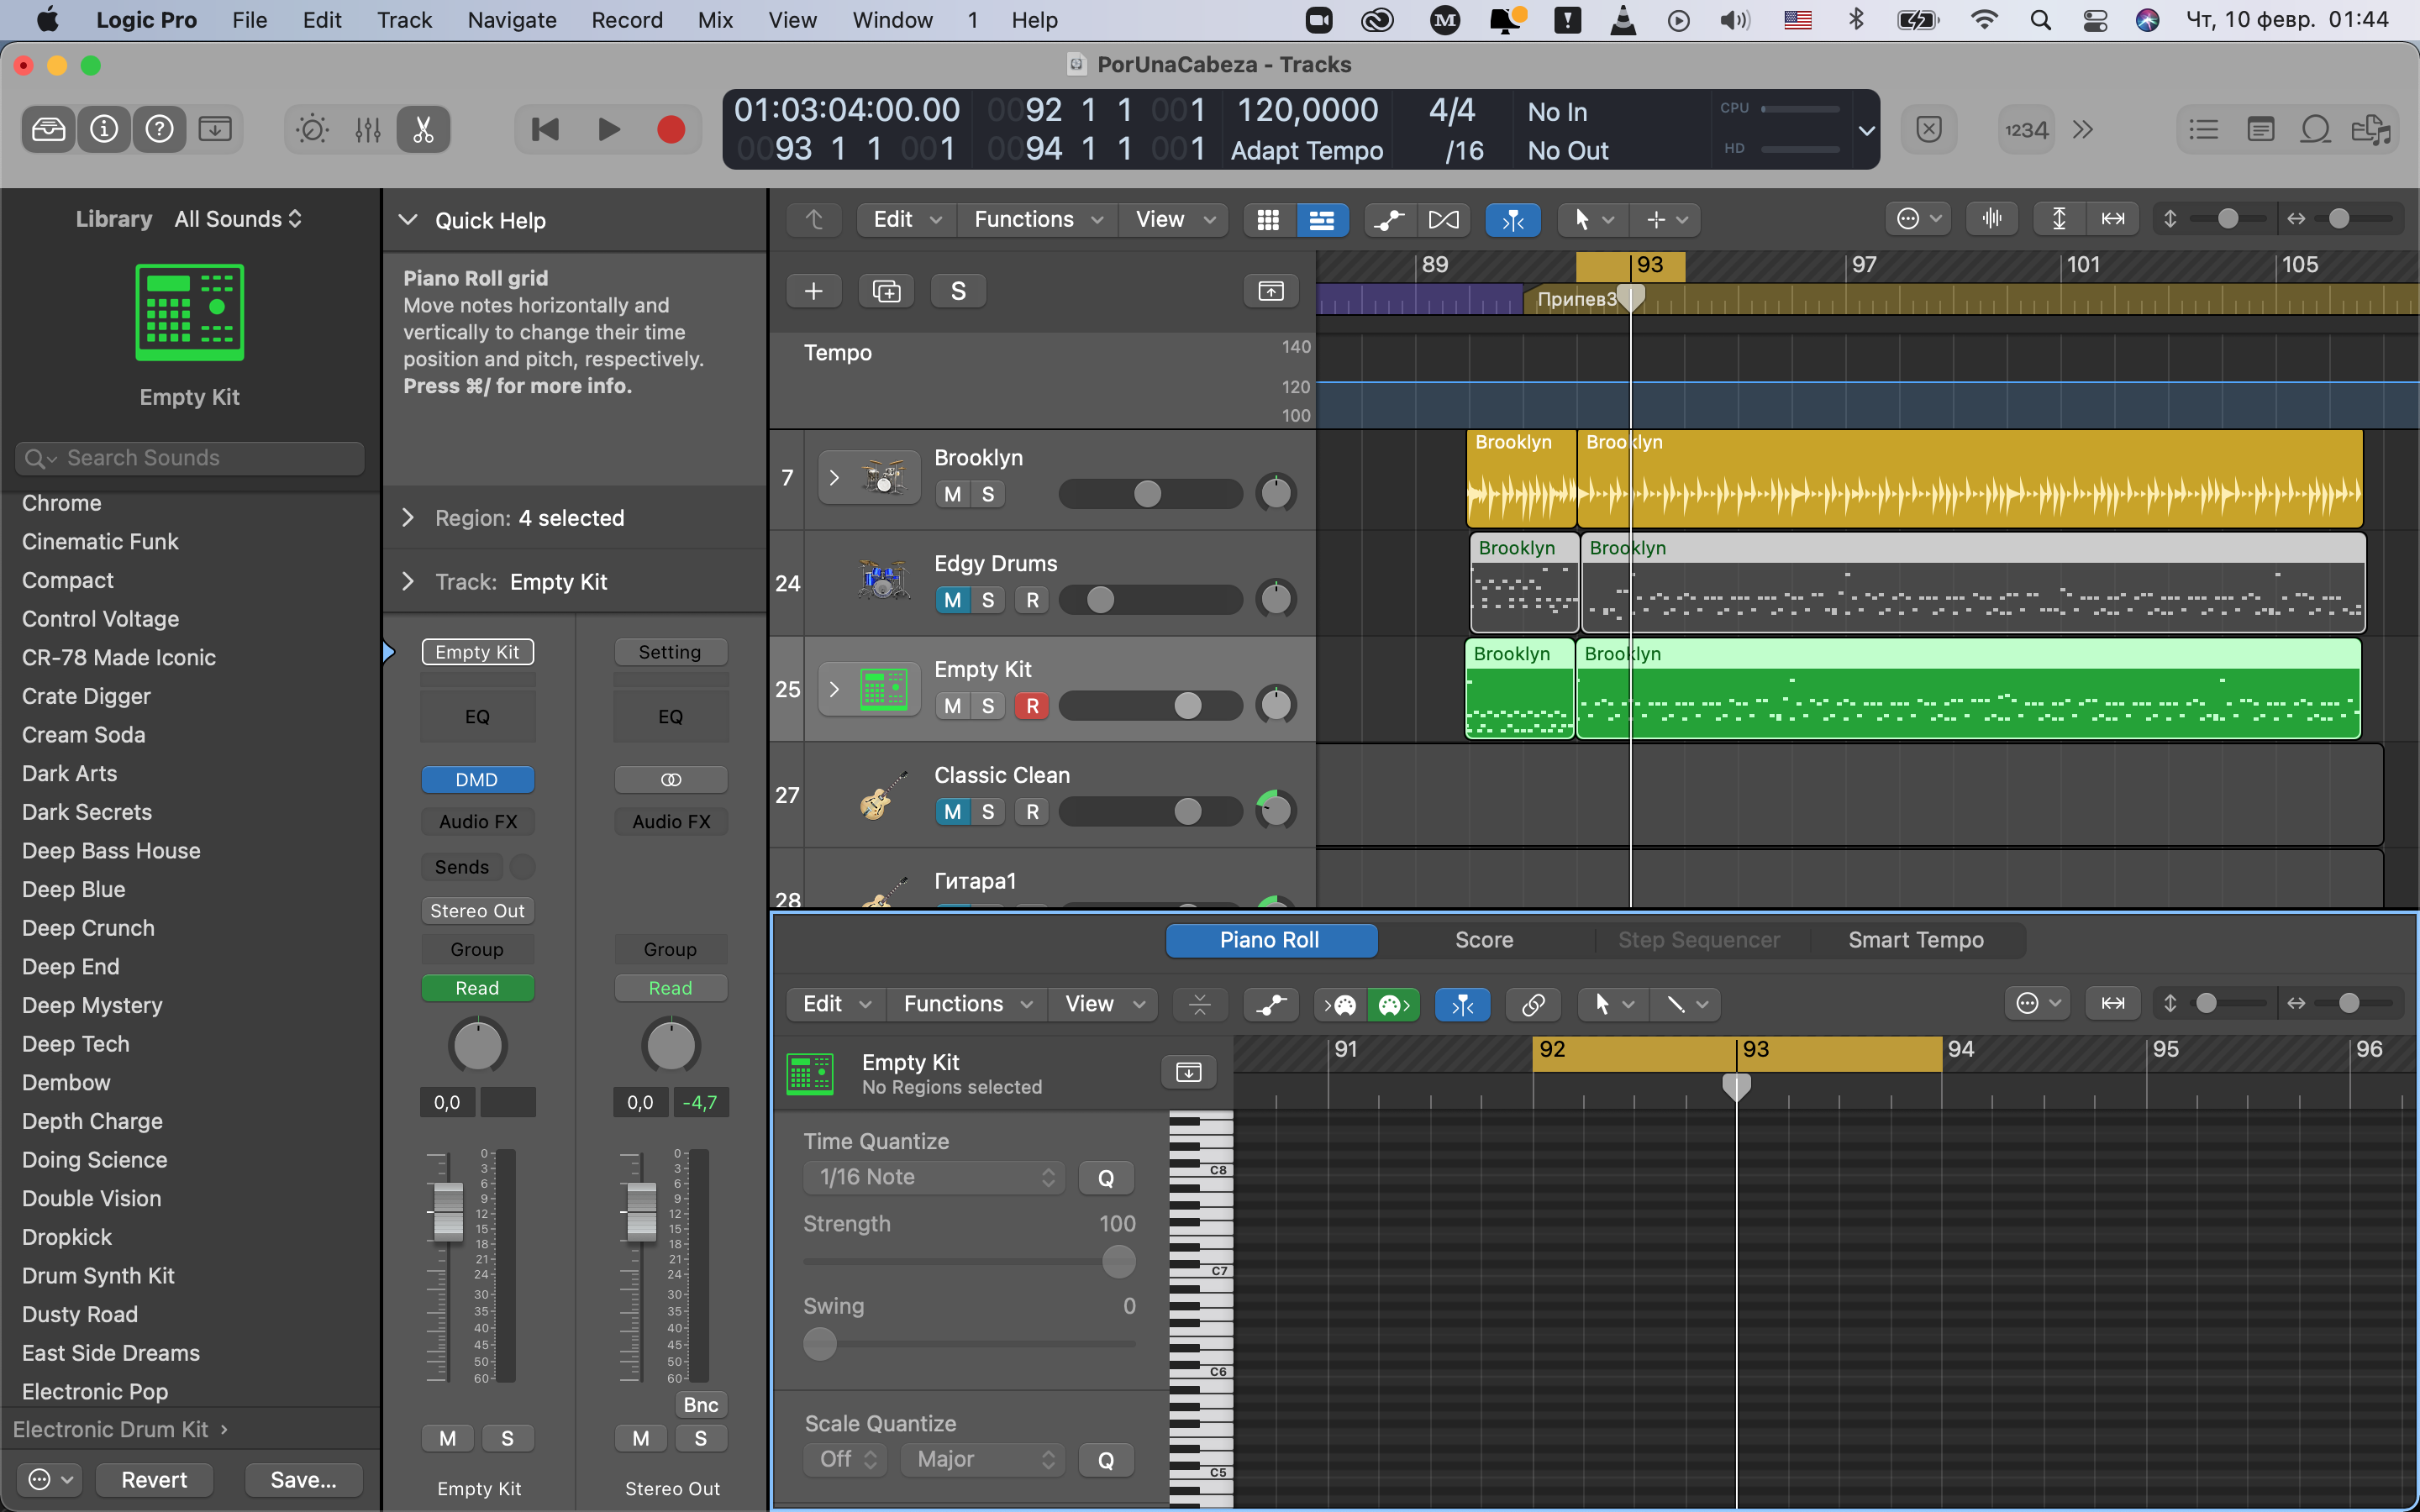Open the All Sounds library popup
This screenshot has width=2420, height=1512.
tap(238, 219)
